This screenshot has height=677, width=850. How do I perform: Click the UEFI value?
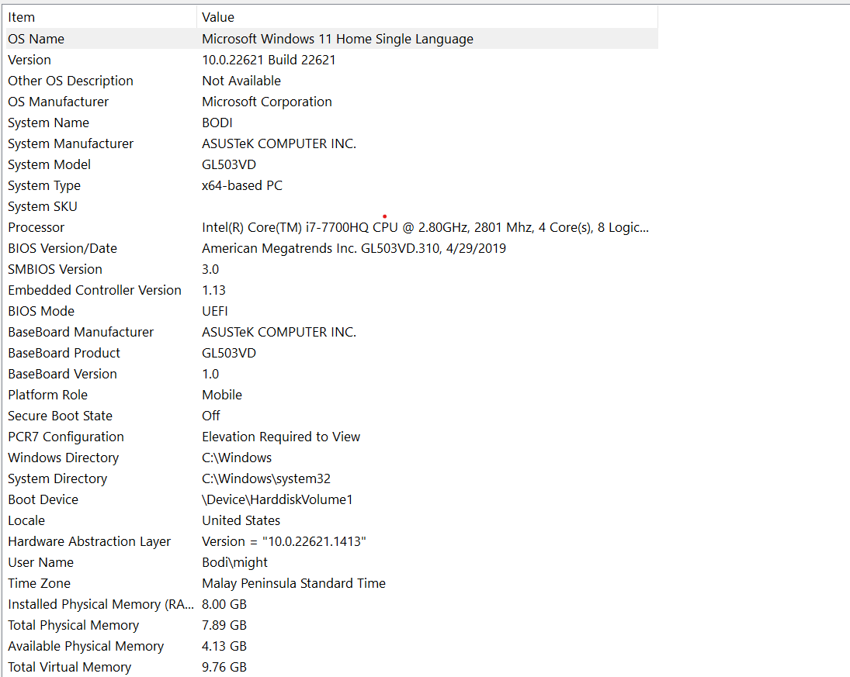pos(215,312)
